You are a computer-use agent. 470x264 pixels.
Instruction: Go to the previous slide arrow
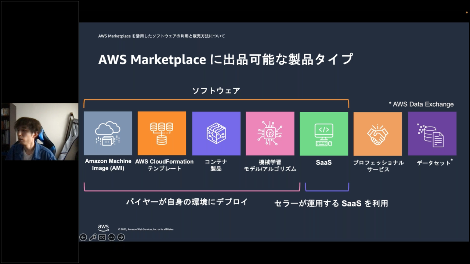pos(83,237)
